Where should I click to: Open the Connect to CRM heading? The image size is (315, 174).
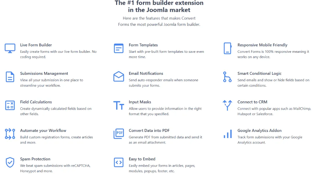252,102
